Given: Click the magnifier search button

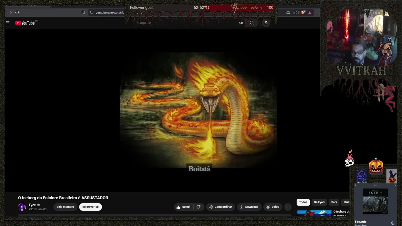Looking at the screenshot, I should click(252, 23).
